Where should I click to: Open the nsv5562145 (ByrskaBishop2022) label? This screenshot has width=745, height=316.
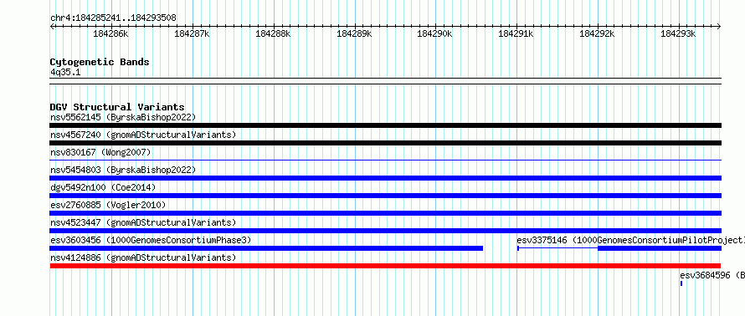click(123, 117)
